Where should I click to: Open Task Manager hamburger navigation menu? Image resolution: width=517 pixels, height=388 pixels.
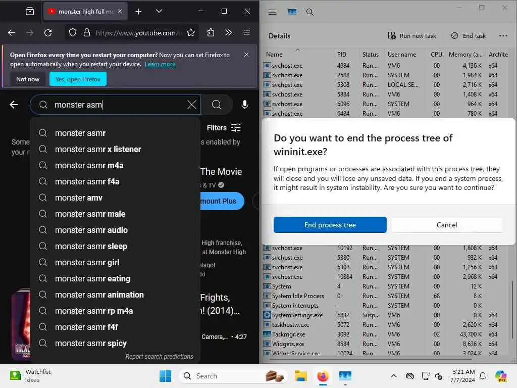pos(272,12)
